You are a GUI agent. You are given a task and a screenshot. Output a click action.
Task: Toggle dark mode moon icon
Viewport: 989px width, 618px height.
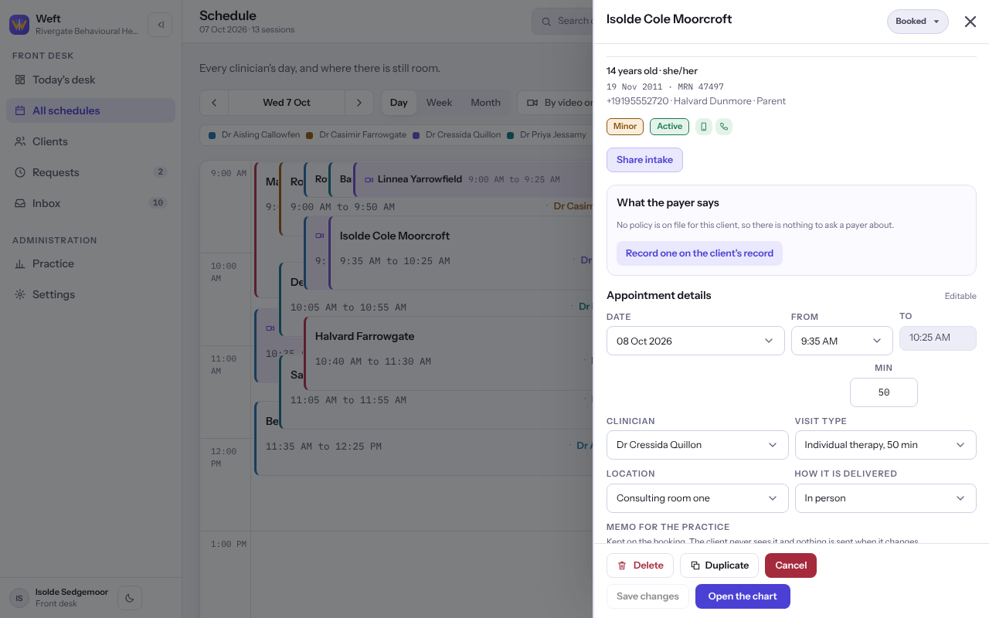click(x=130, y=597)
